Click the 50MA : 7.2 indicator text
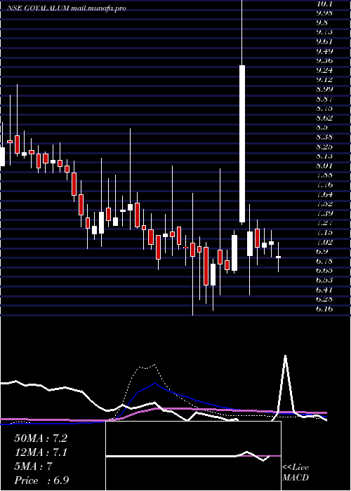 41,438
